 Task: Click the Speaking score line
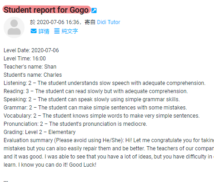[92, 99]
